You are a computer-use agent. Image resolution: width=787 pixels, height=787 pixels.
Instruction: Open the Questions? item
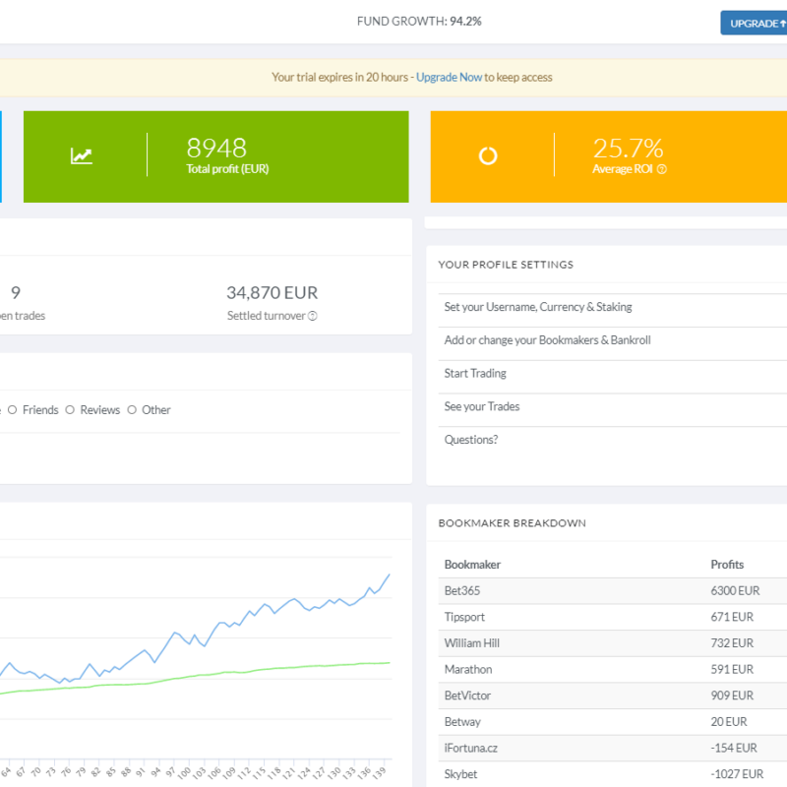[x=471, y=440]
